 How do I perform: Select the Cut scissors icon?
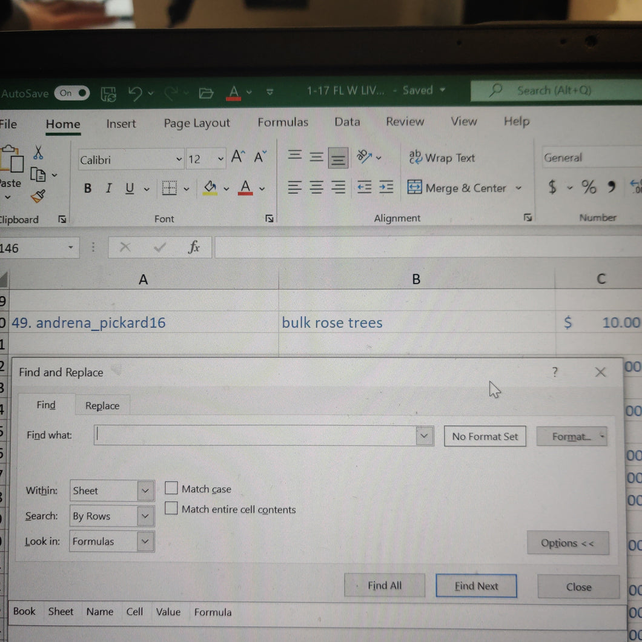pos(38,153)
